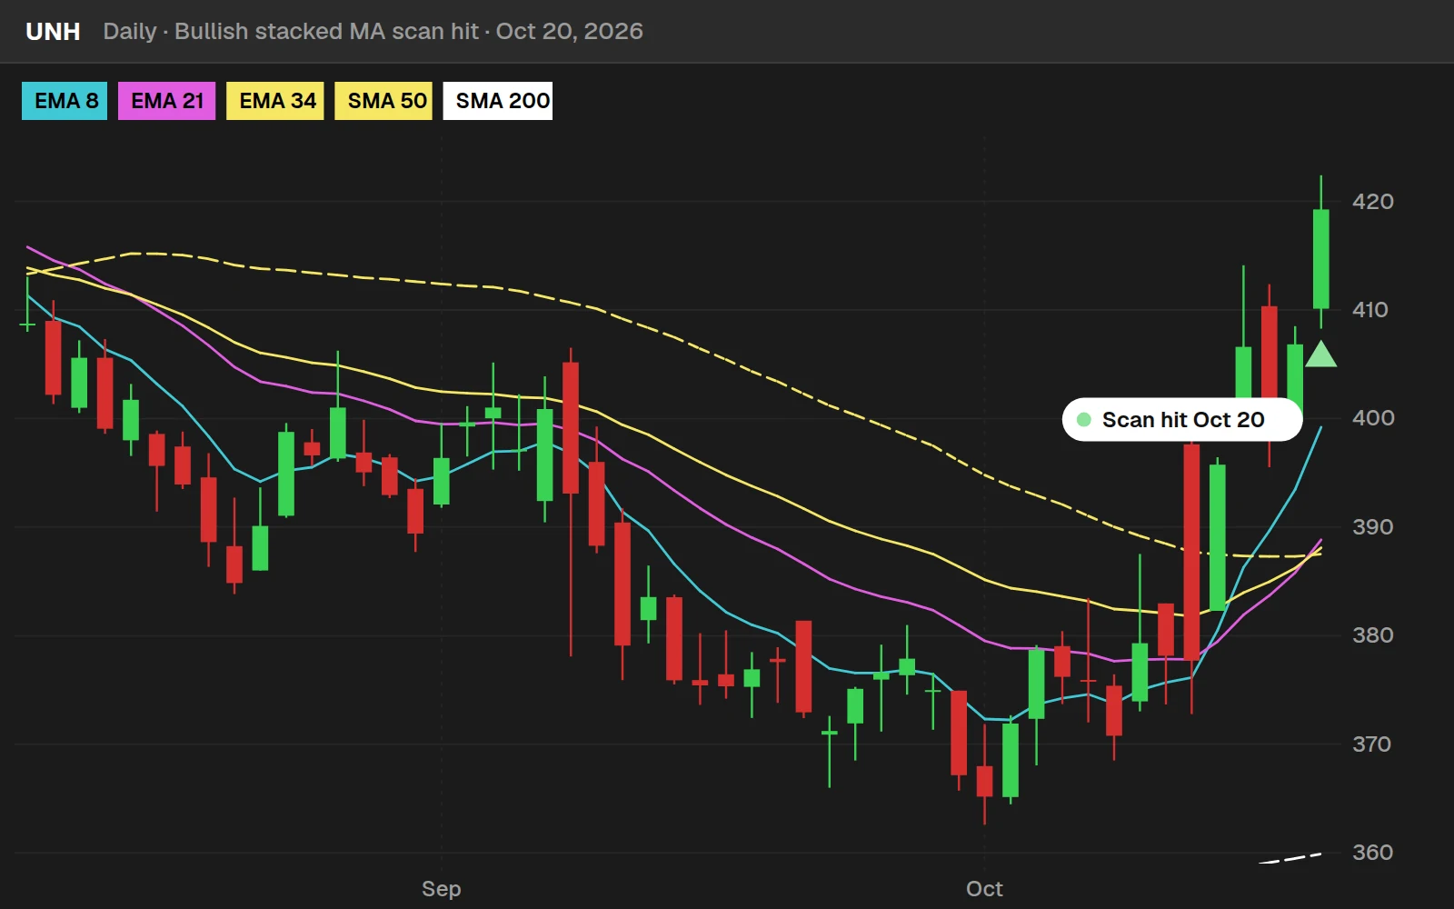Click the Sep date axis label
The height and width of the screenshot is (909, 1454).
(442, 889)
